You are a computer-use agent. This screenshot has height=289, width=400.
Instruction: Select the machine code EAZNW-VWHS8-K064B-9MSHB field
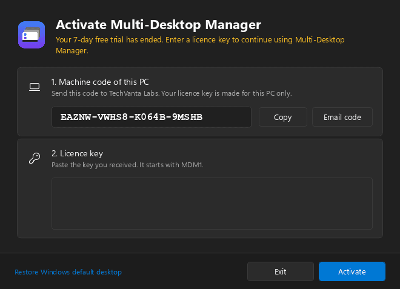pos(152,117)
